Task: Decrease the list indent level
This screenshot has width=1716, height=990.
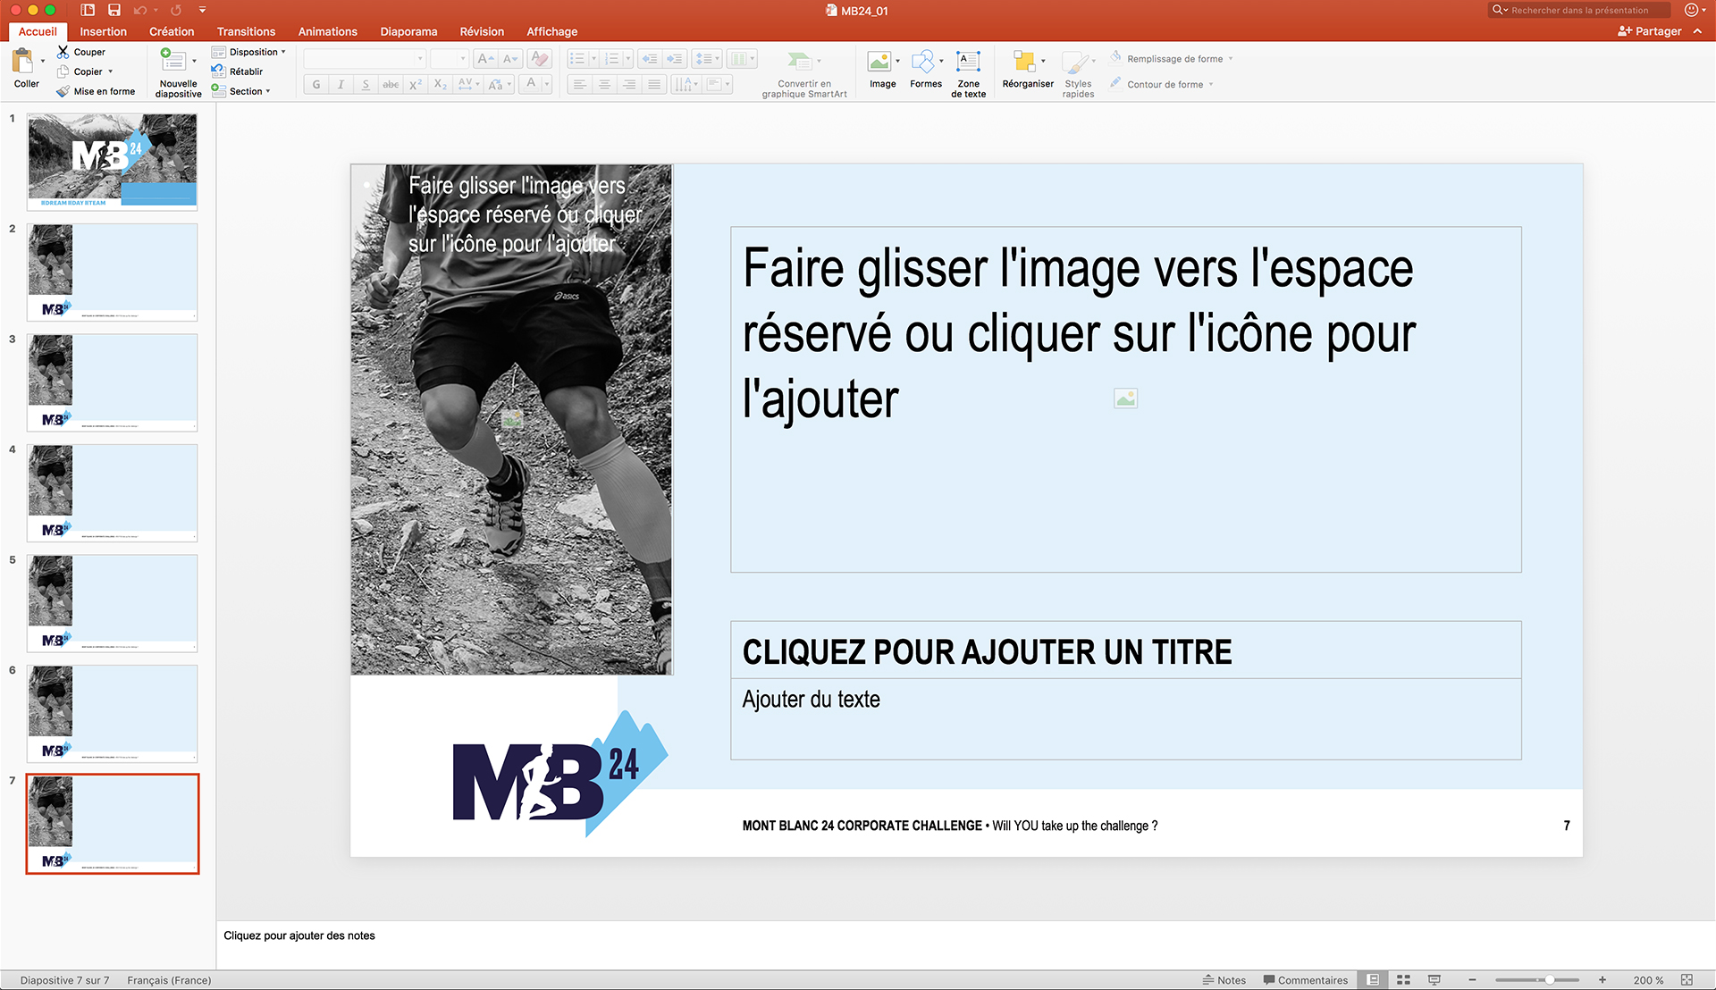Action: [650, 59]
